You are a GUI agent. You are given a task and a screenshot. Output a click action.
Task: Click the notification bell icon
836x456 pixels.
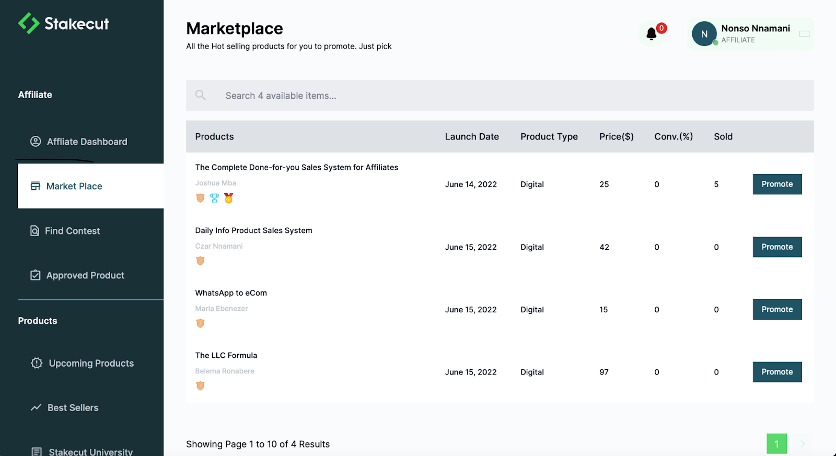[x=651, y=34]
